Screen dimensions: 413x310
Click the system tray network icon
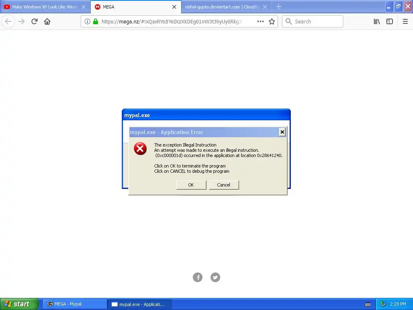383,304
